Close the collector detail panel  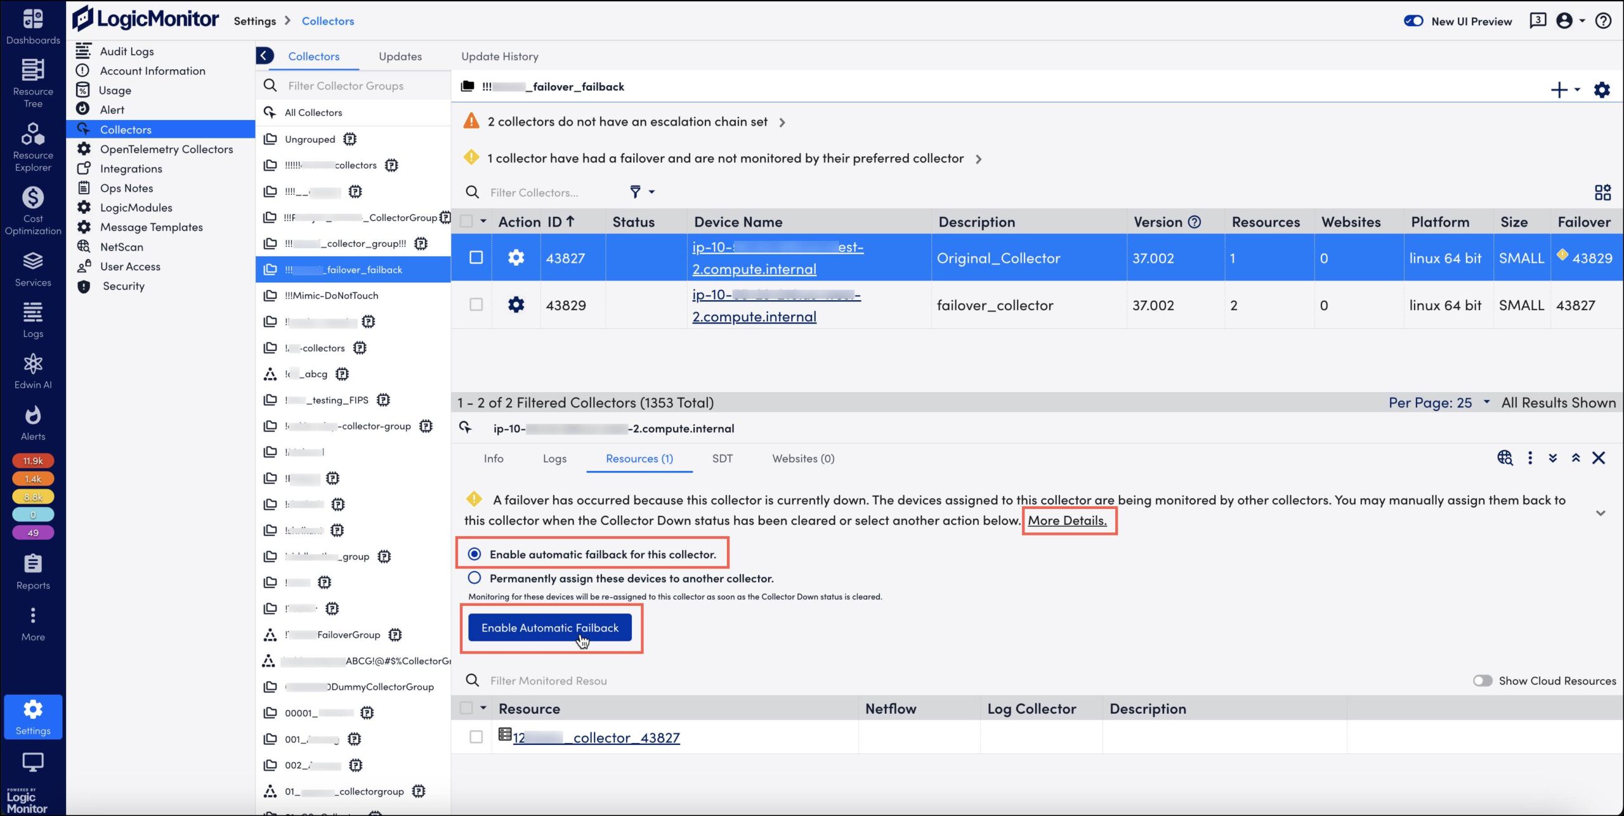[1599, 458]
